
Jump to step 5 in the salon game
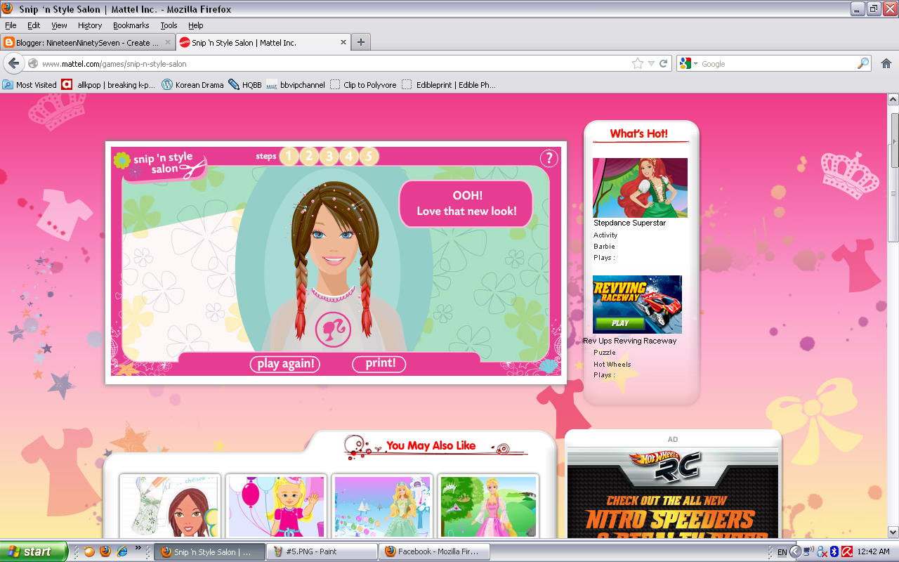pos(369,156)
